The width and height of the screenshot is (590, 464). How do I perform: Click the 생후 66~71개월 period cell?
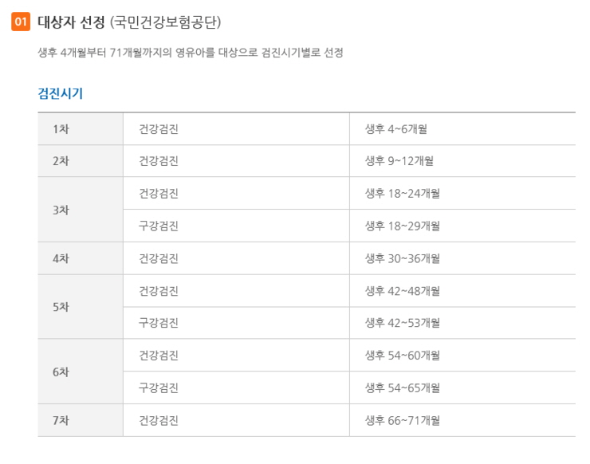click(x=403, y=420)
